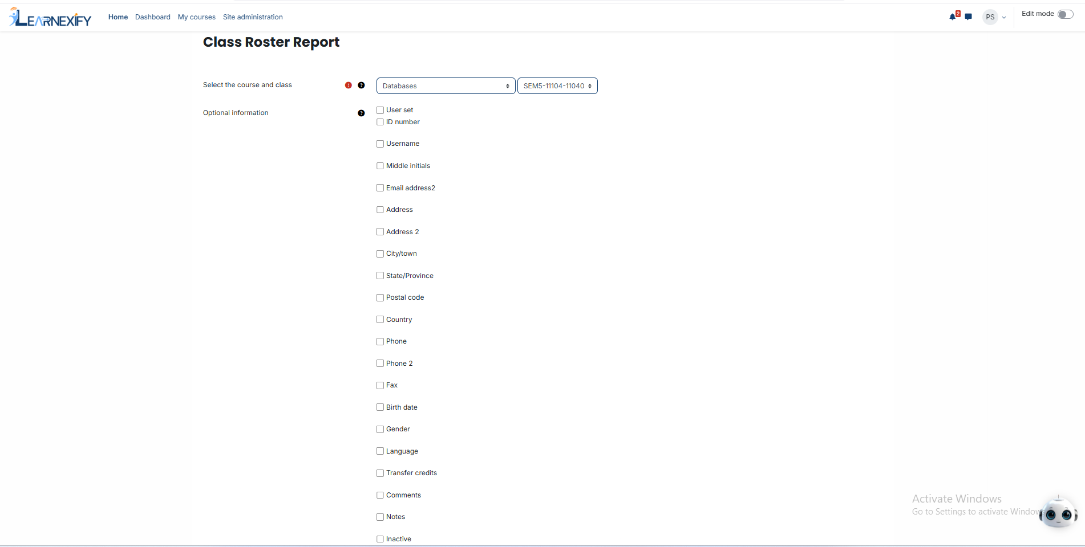
Task: Enable the Postal code checkbox
Action: pyautogui.click(x=380, y=297)
